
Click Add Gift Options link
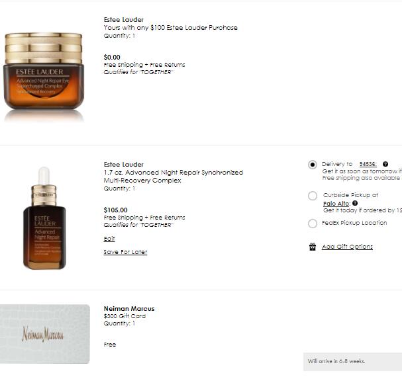[x=347, y=247]
